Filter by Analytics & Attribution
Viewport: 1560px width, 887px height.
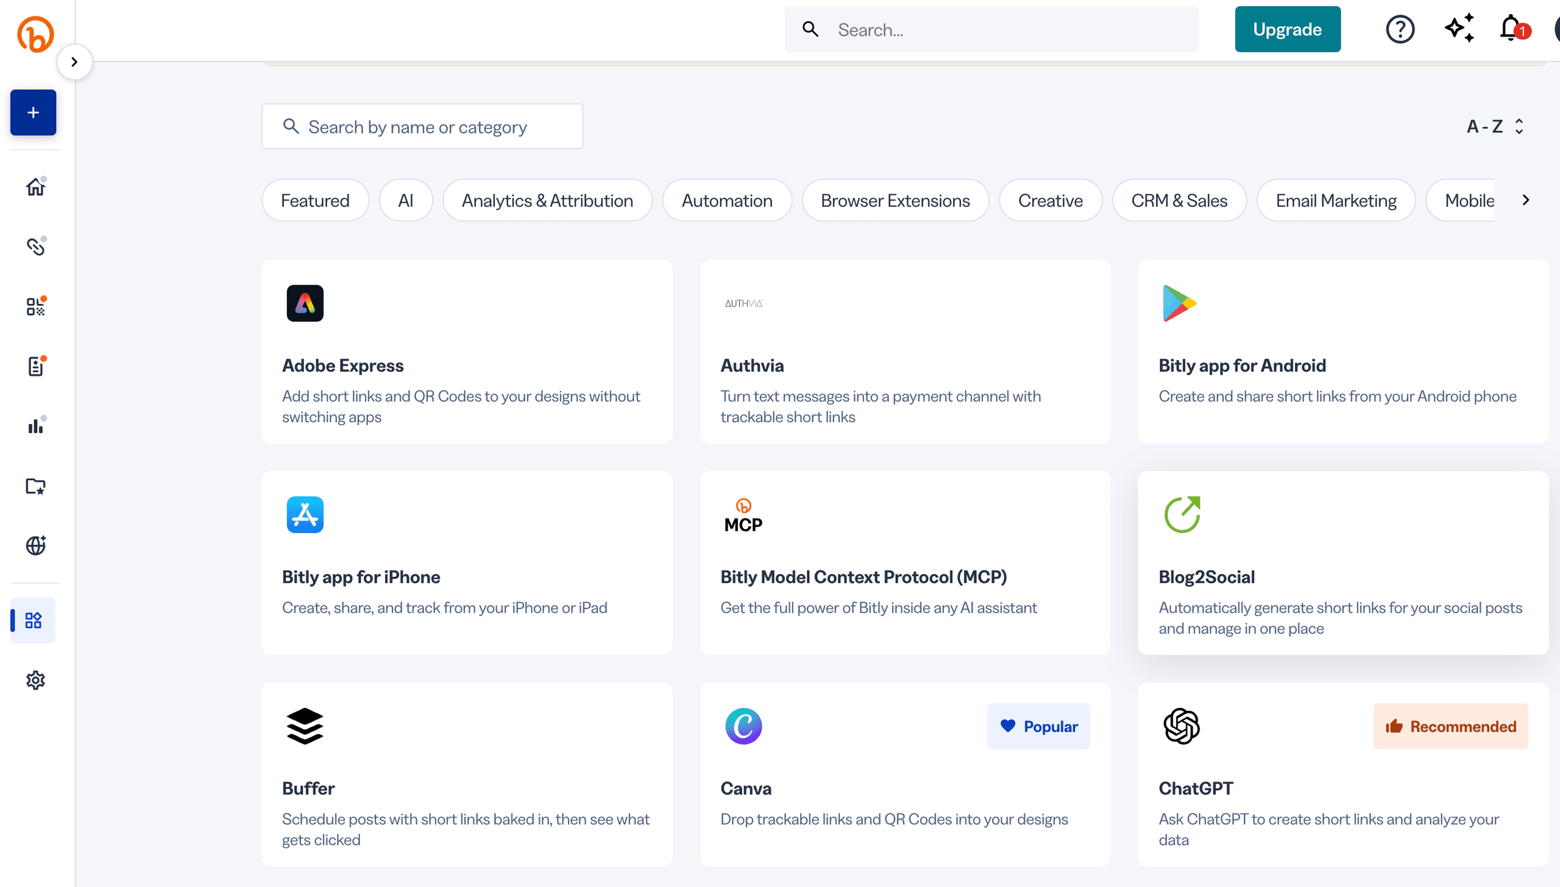pyautogui.click(x=547, y=200)
